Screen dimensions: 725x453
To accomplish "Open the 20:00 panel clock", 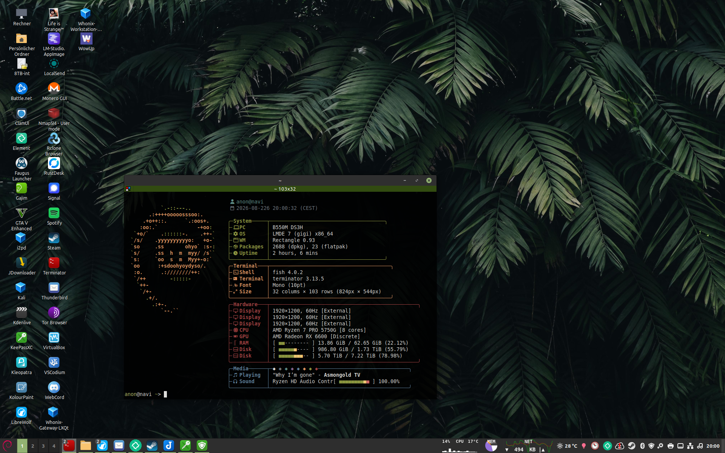I will click(713, 446).
